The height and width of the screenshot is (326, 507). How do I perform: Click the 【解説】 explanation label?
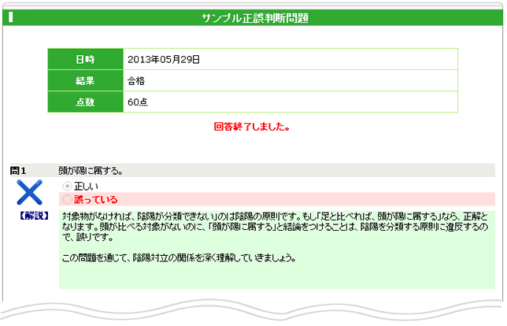point(31,215)
